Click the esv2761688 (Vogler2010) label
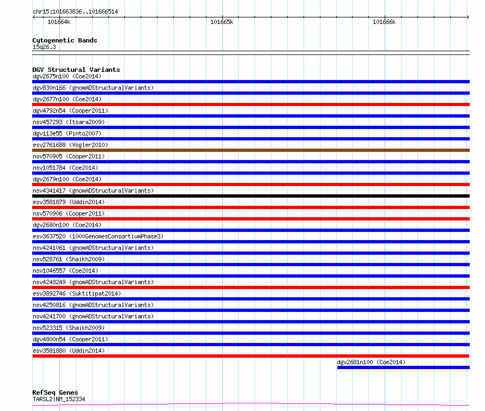Image resolution: width=485 pixels, height=411 pixels. point(70,145)
